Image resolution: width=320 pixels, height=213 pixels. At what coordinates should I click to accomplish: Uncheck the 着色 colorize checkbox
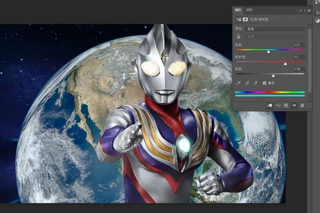coord(265,83)
